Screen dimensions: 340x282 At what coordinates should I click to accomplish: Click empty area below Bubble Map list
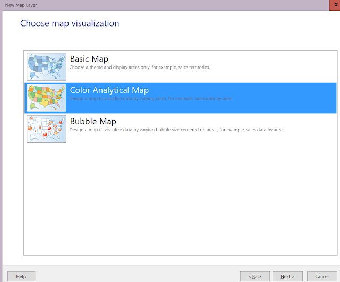(x=181, y=199)
